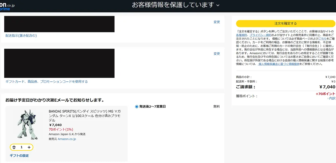The width and height of the screenshot is (336, 163).
Task: Click the trash icon in quantity stepper
Action: tap(14, 147)
